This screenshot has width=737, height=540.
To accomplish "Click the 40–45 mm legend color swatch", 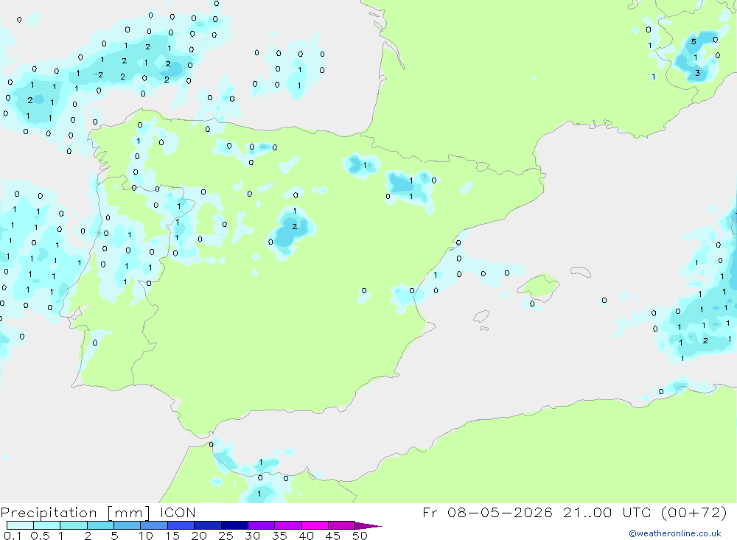I will [315, 525].
